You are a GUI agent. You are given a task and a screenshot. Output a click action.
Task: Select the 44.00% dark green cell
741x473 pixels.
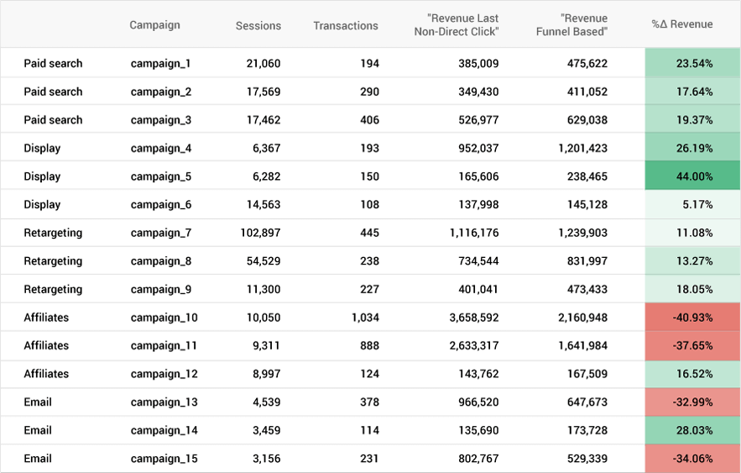(x=692, y=176)
